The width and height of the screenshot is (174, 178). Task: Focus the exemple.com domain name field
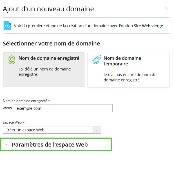pos(63,108)
